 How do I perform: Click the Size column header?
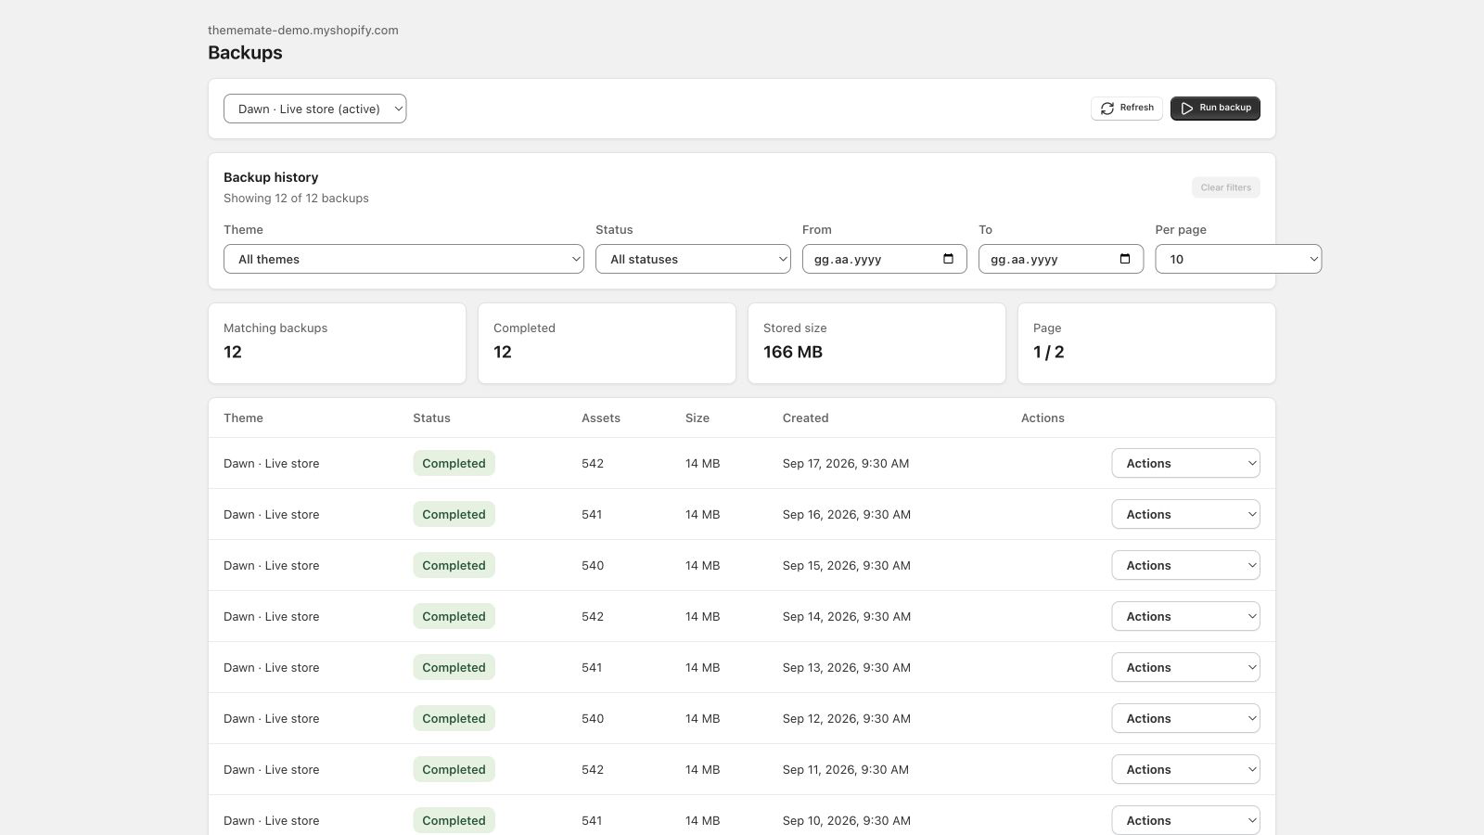click(x=697, y=417)
